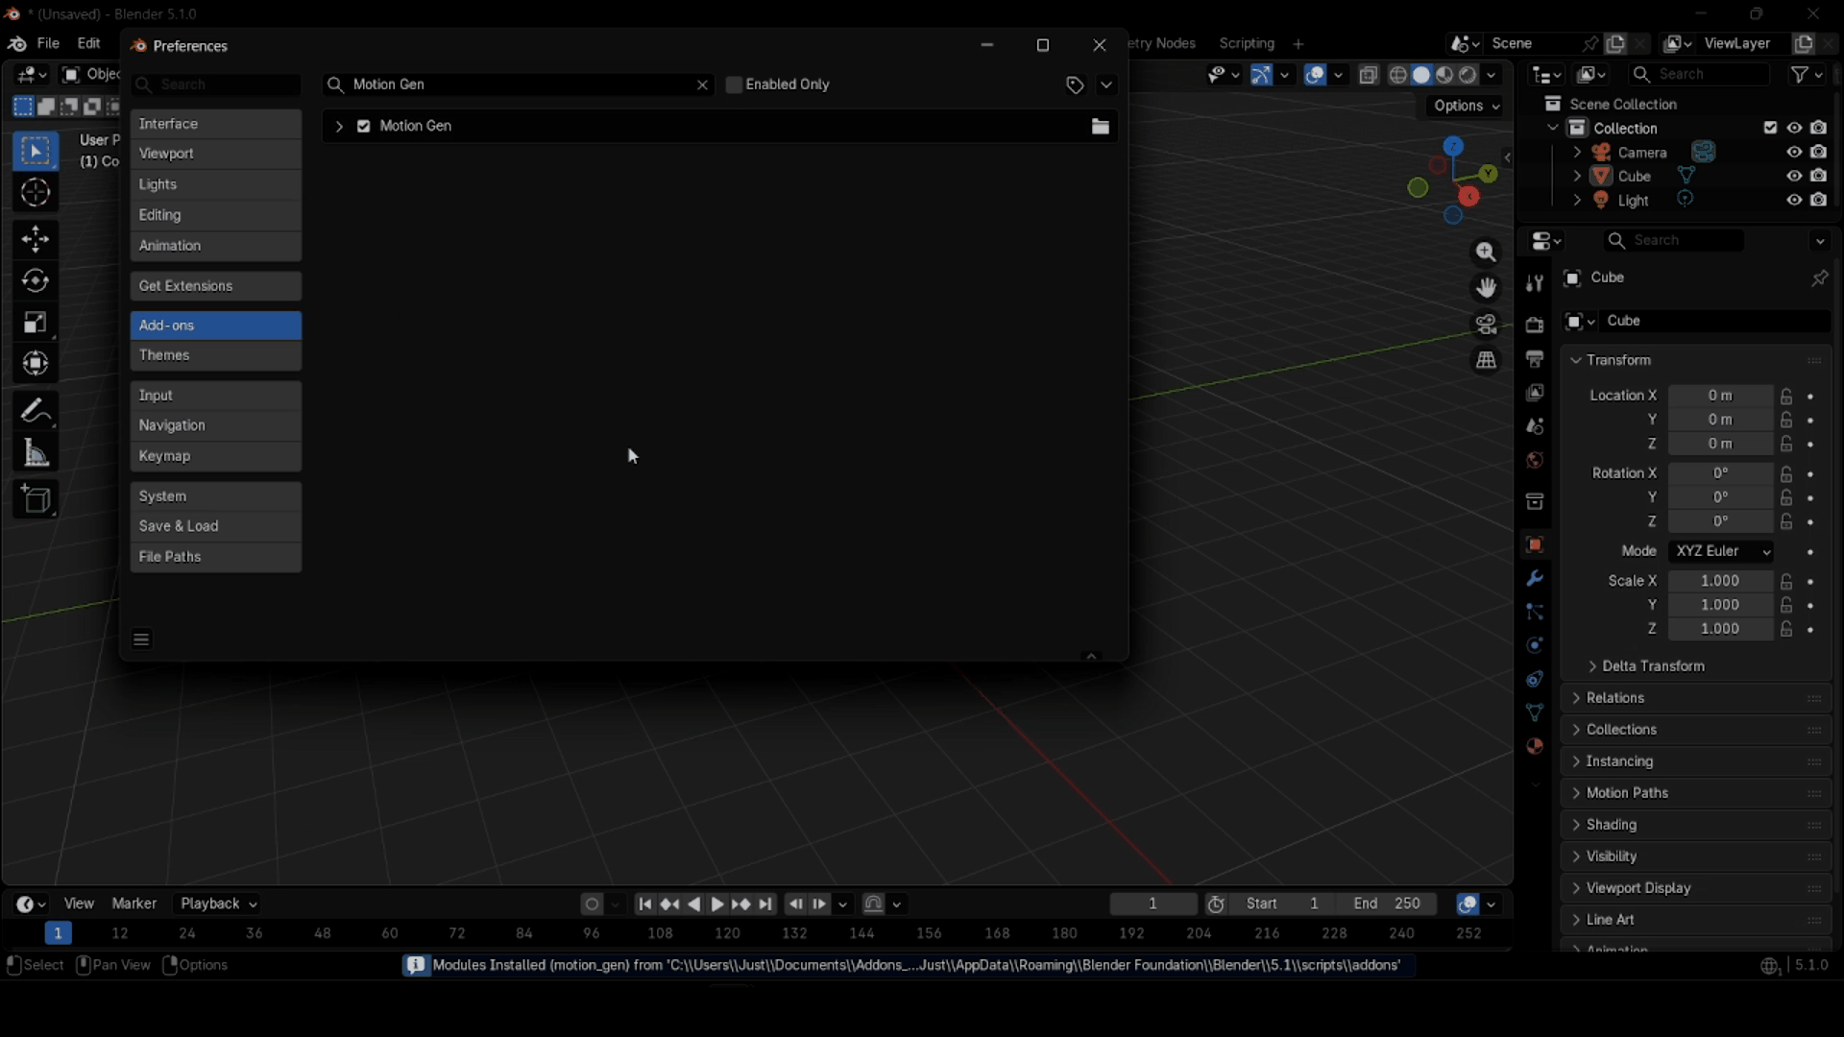The image size is (1844, 1037).
Task: Hide the Light in viewport
Action: click(x=1794, y=201)
